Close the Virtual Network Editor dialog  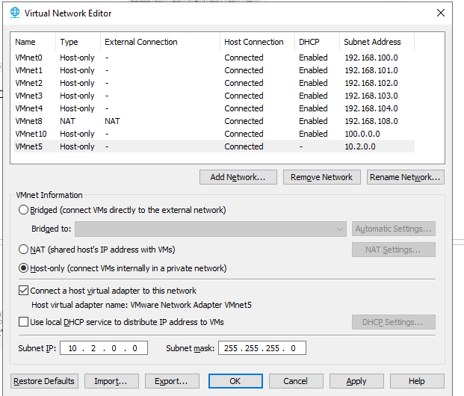[441, 13]
